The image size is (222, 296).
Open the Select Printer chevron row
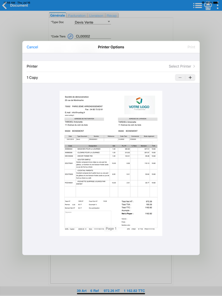[x=111, y=66]
